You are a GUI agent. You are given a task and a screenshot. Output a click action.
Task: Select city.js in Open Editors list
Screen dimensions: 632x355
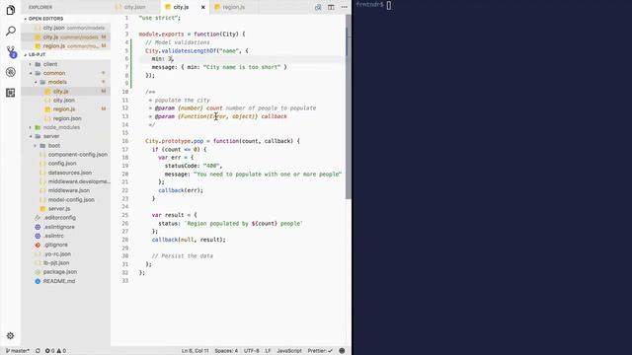[66, 37]
